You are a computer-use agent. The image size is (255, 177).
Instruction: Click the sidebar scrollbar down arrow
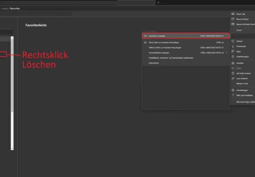tap(12, 149)
